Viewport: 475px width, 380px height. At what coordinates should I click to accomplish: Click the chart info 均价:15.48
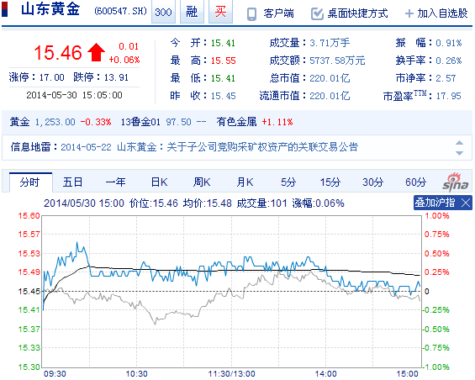[x=207, y=203]
